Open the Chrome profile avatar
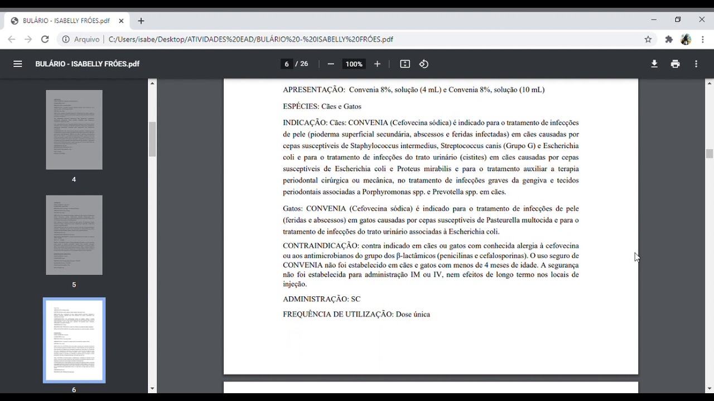Image resolution: width=714 pixels, height=401 pixels. (686, 40)
